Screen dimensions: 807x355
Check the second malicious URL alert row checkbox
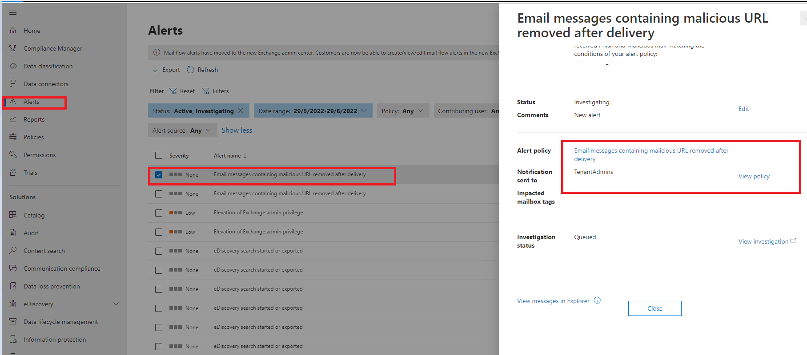click(159, 194)
